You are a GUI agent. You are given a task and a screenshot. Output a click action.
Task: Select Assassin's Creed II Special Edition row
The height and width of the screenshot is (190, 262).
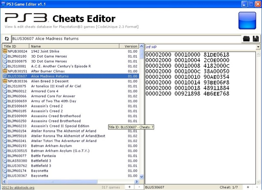tap(70, 126)
